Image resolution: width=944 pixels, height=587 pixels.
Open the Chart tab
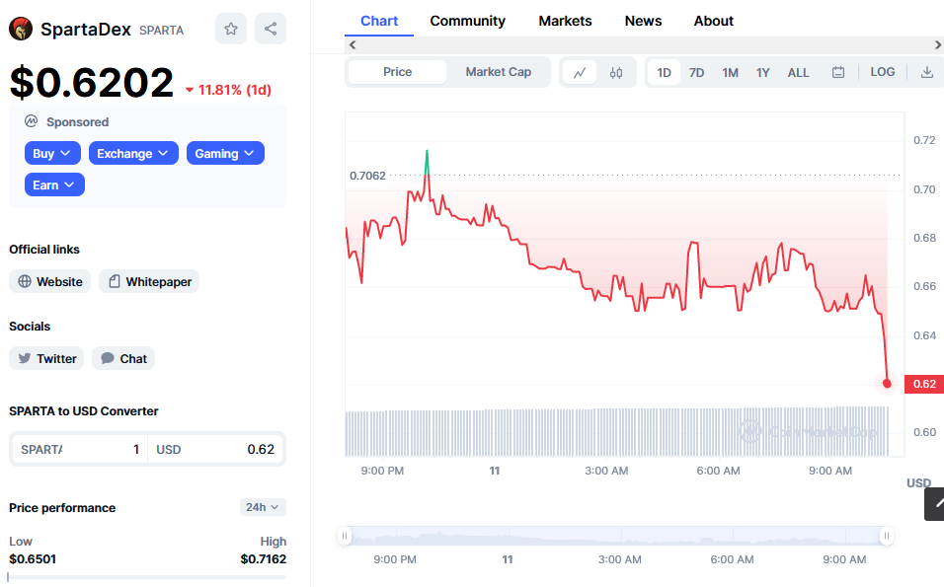(x=379, y=21)
